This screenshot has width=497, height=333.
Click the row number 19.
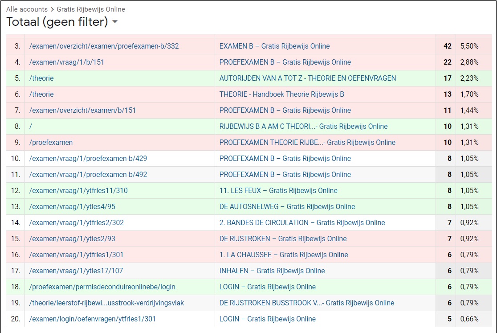[16, 303]
